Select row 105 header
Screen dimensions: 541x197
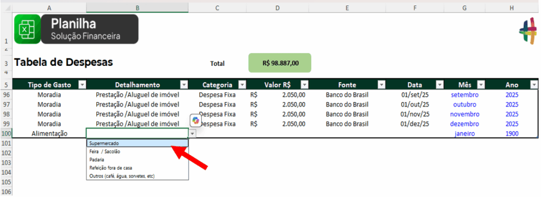(6, 182)
